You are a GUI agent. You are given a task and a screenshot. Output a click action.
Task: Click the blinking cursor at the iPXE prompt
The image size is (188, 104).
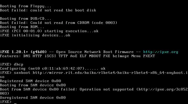15,103
